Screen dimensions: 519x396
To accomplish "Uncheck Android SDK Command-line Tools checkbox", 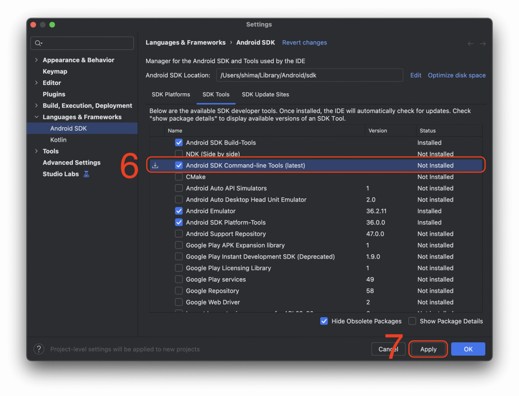I will point(179,165).
